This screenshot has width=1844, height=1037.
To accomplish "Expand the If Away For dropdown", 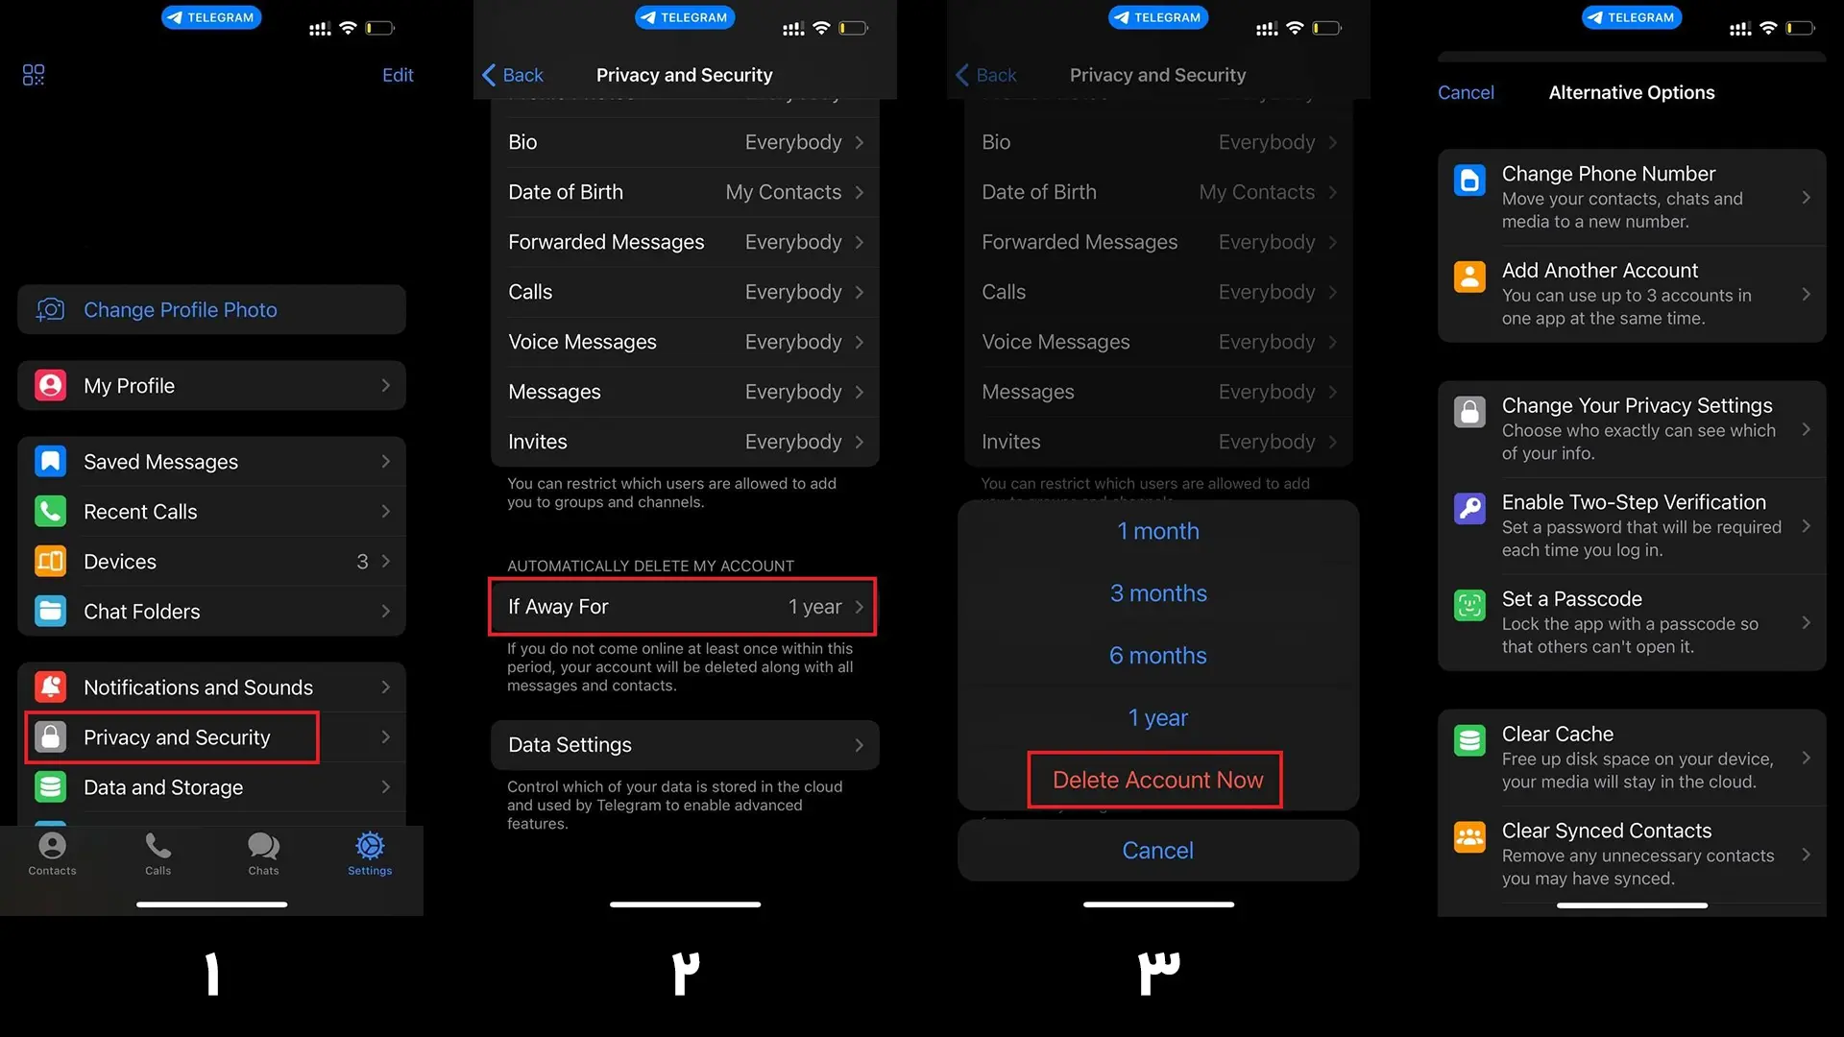I will tap(684, 607).
